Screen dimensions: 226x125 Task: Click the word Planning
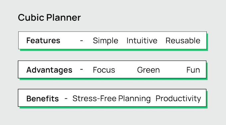point(135,99)
